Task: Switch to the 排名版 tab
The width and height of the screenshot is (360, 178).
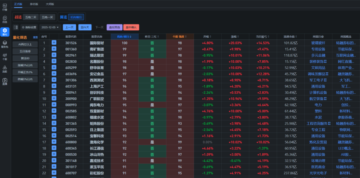Action: [x=34, y=4]
